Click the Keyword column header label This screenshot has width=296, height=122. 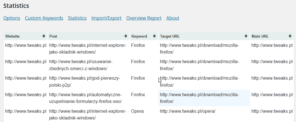pyautogui.click(x=139, y=36)
